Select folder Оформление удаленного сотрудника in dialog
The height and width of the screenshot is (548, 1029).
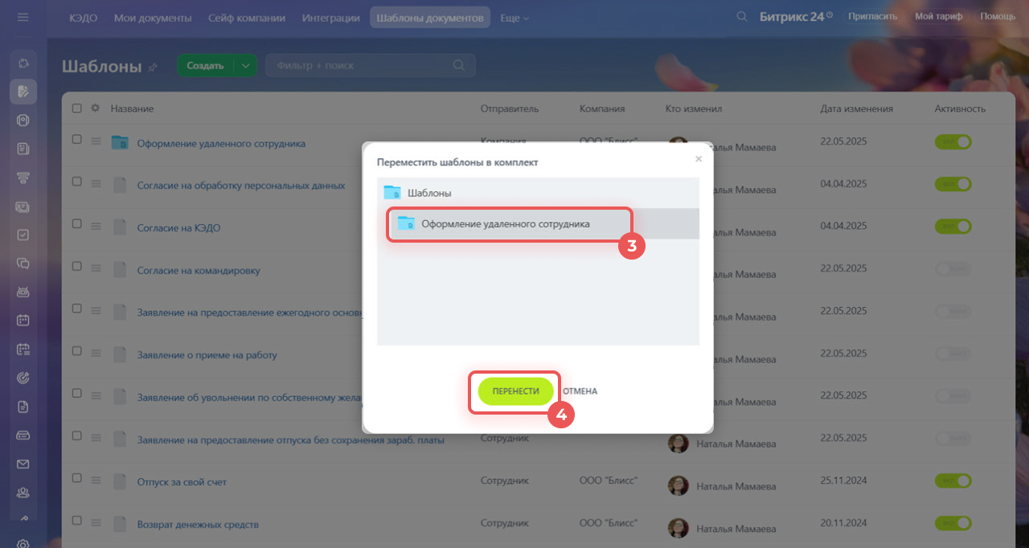tap(506, 224)
